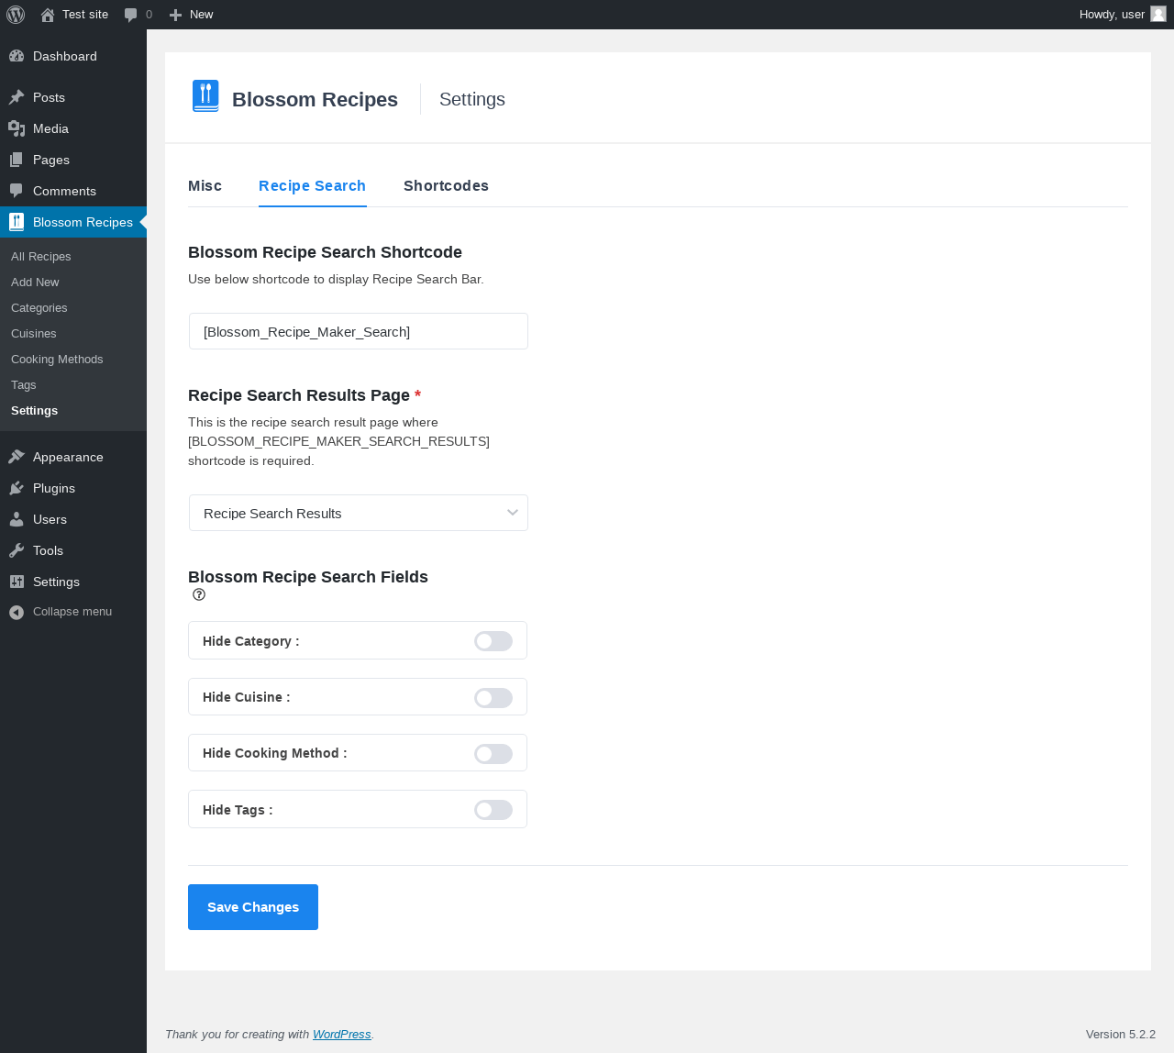The width and height of the screenshot is (1174, 1053).
Task: Open the Appearance menu label
Action: (x=68, y=457)
